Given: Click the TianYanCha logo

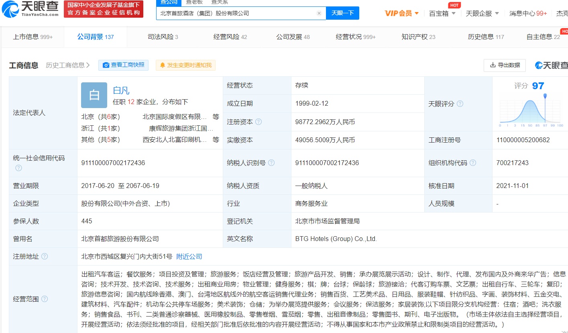Looking at the screenshot, I should (30, 9).
